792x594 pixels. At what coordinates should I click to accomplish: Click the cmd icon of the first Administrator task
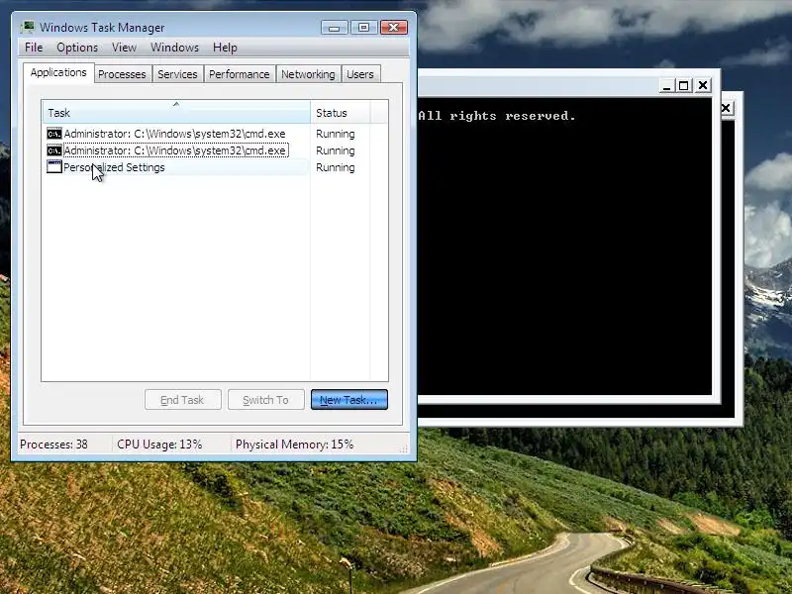pos(54,134)
